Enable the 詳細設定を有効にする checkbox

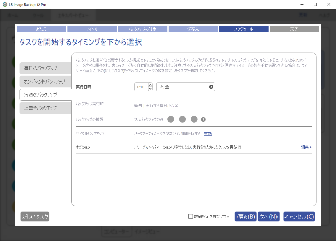pos(191,216)
